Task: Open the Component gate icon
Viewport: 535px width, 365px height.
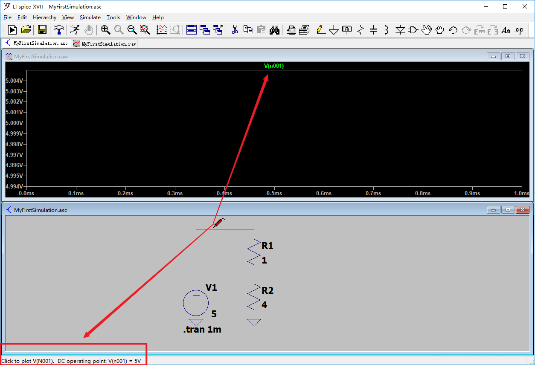Action: (x=413, y=30)
